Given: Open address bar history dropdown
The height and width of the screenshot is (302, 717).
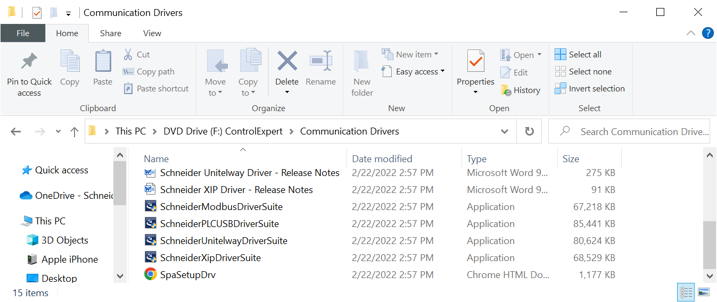Looking at the screenshot, I should point(504,131).
